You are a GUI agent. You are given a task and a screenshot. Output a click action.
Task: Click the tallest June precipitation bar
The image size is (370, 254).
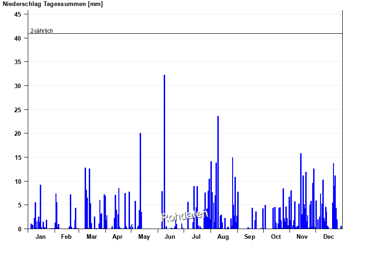coord(165,152)
